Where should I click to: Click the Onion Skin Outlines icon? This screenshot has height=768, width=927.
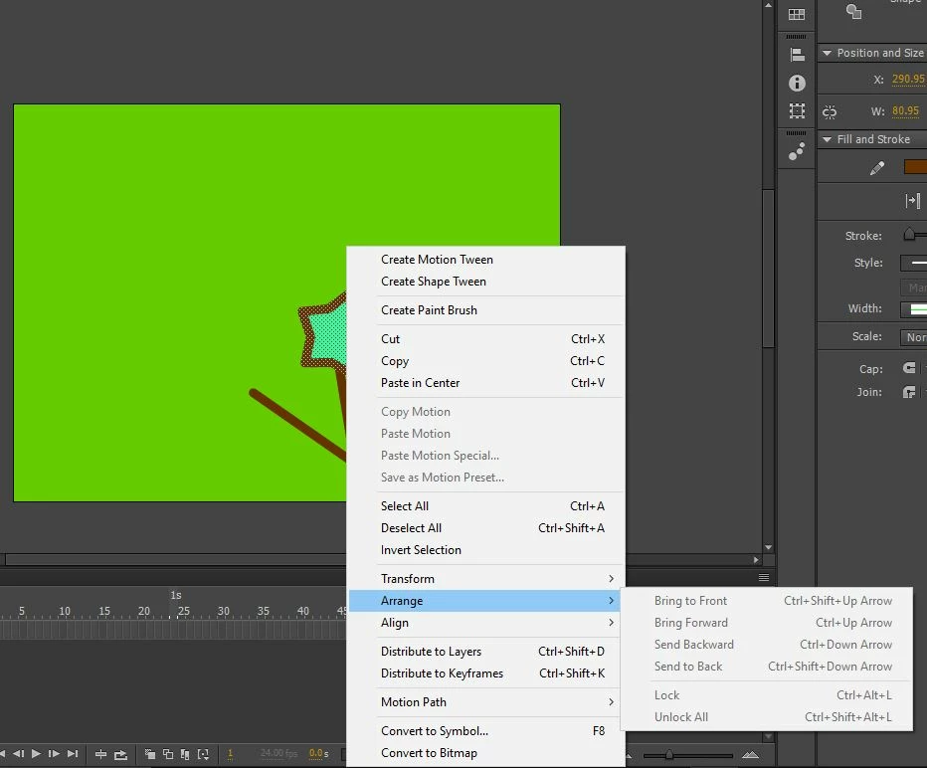pyautogui.click(x=168, y=754)
